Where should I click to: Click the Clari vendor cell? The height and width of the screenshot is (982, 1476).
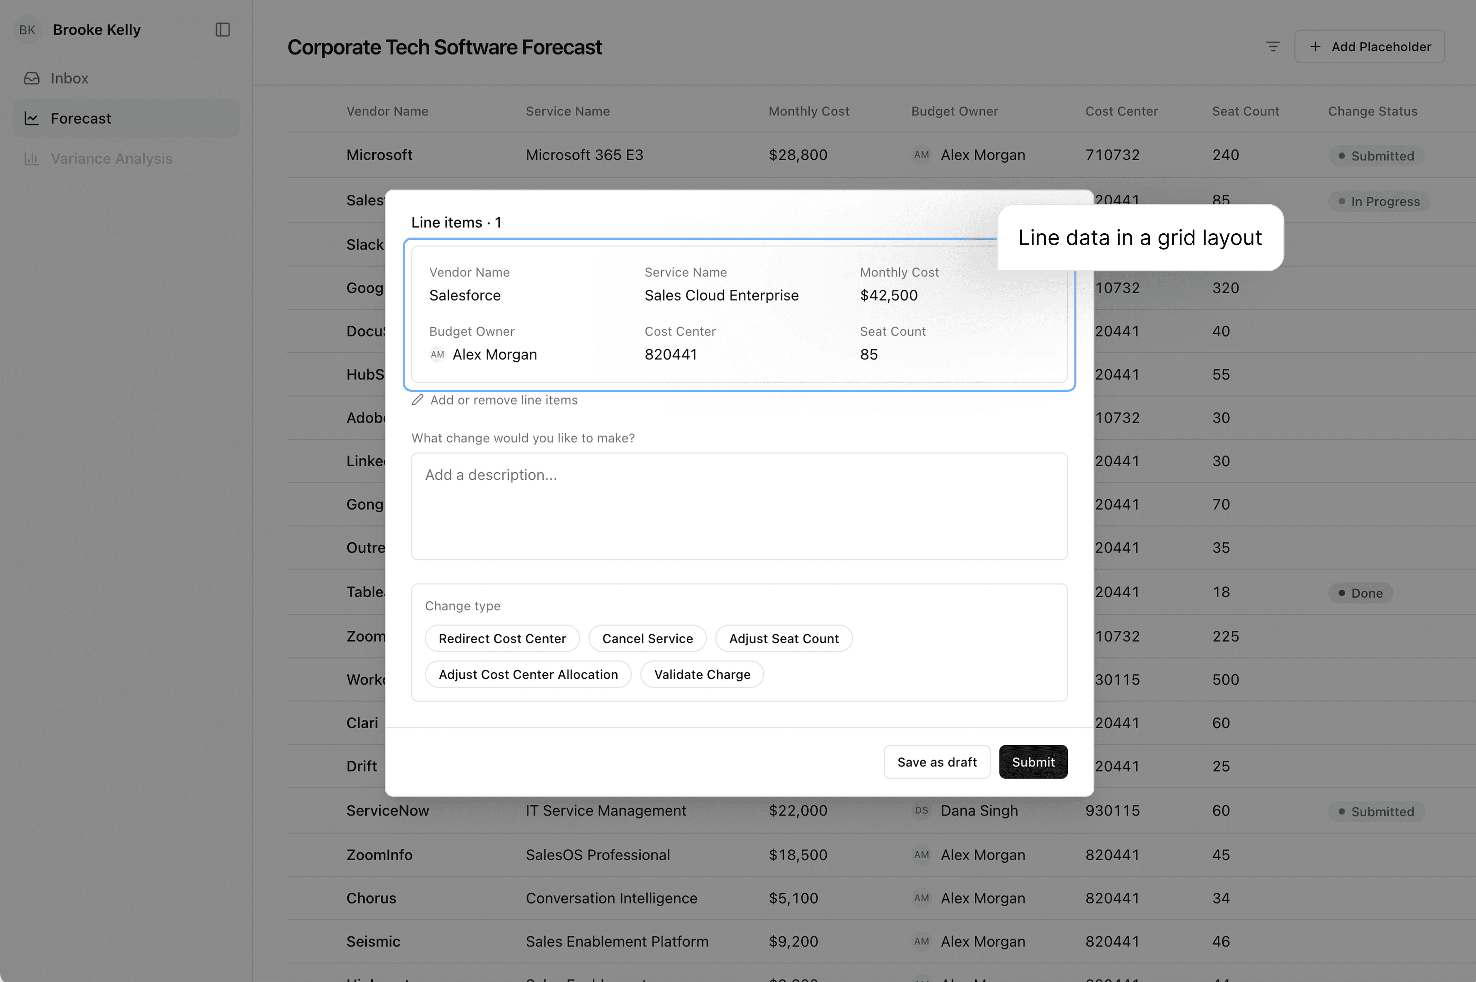(362, 723)
